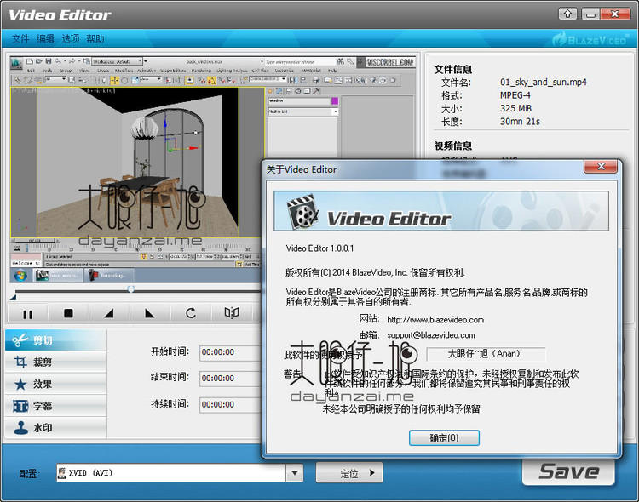This screenshot has height=502, width=639.
Task: Stop the video with the stop button
Action: click(x=68, y=313)
